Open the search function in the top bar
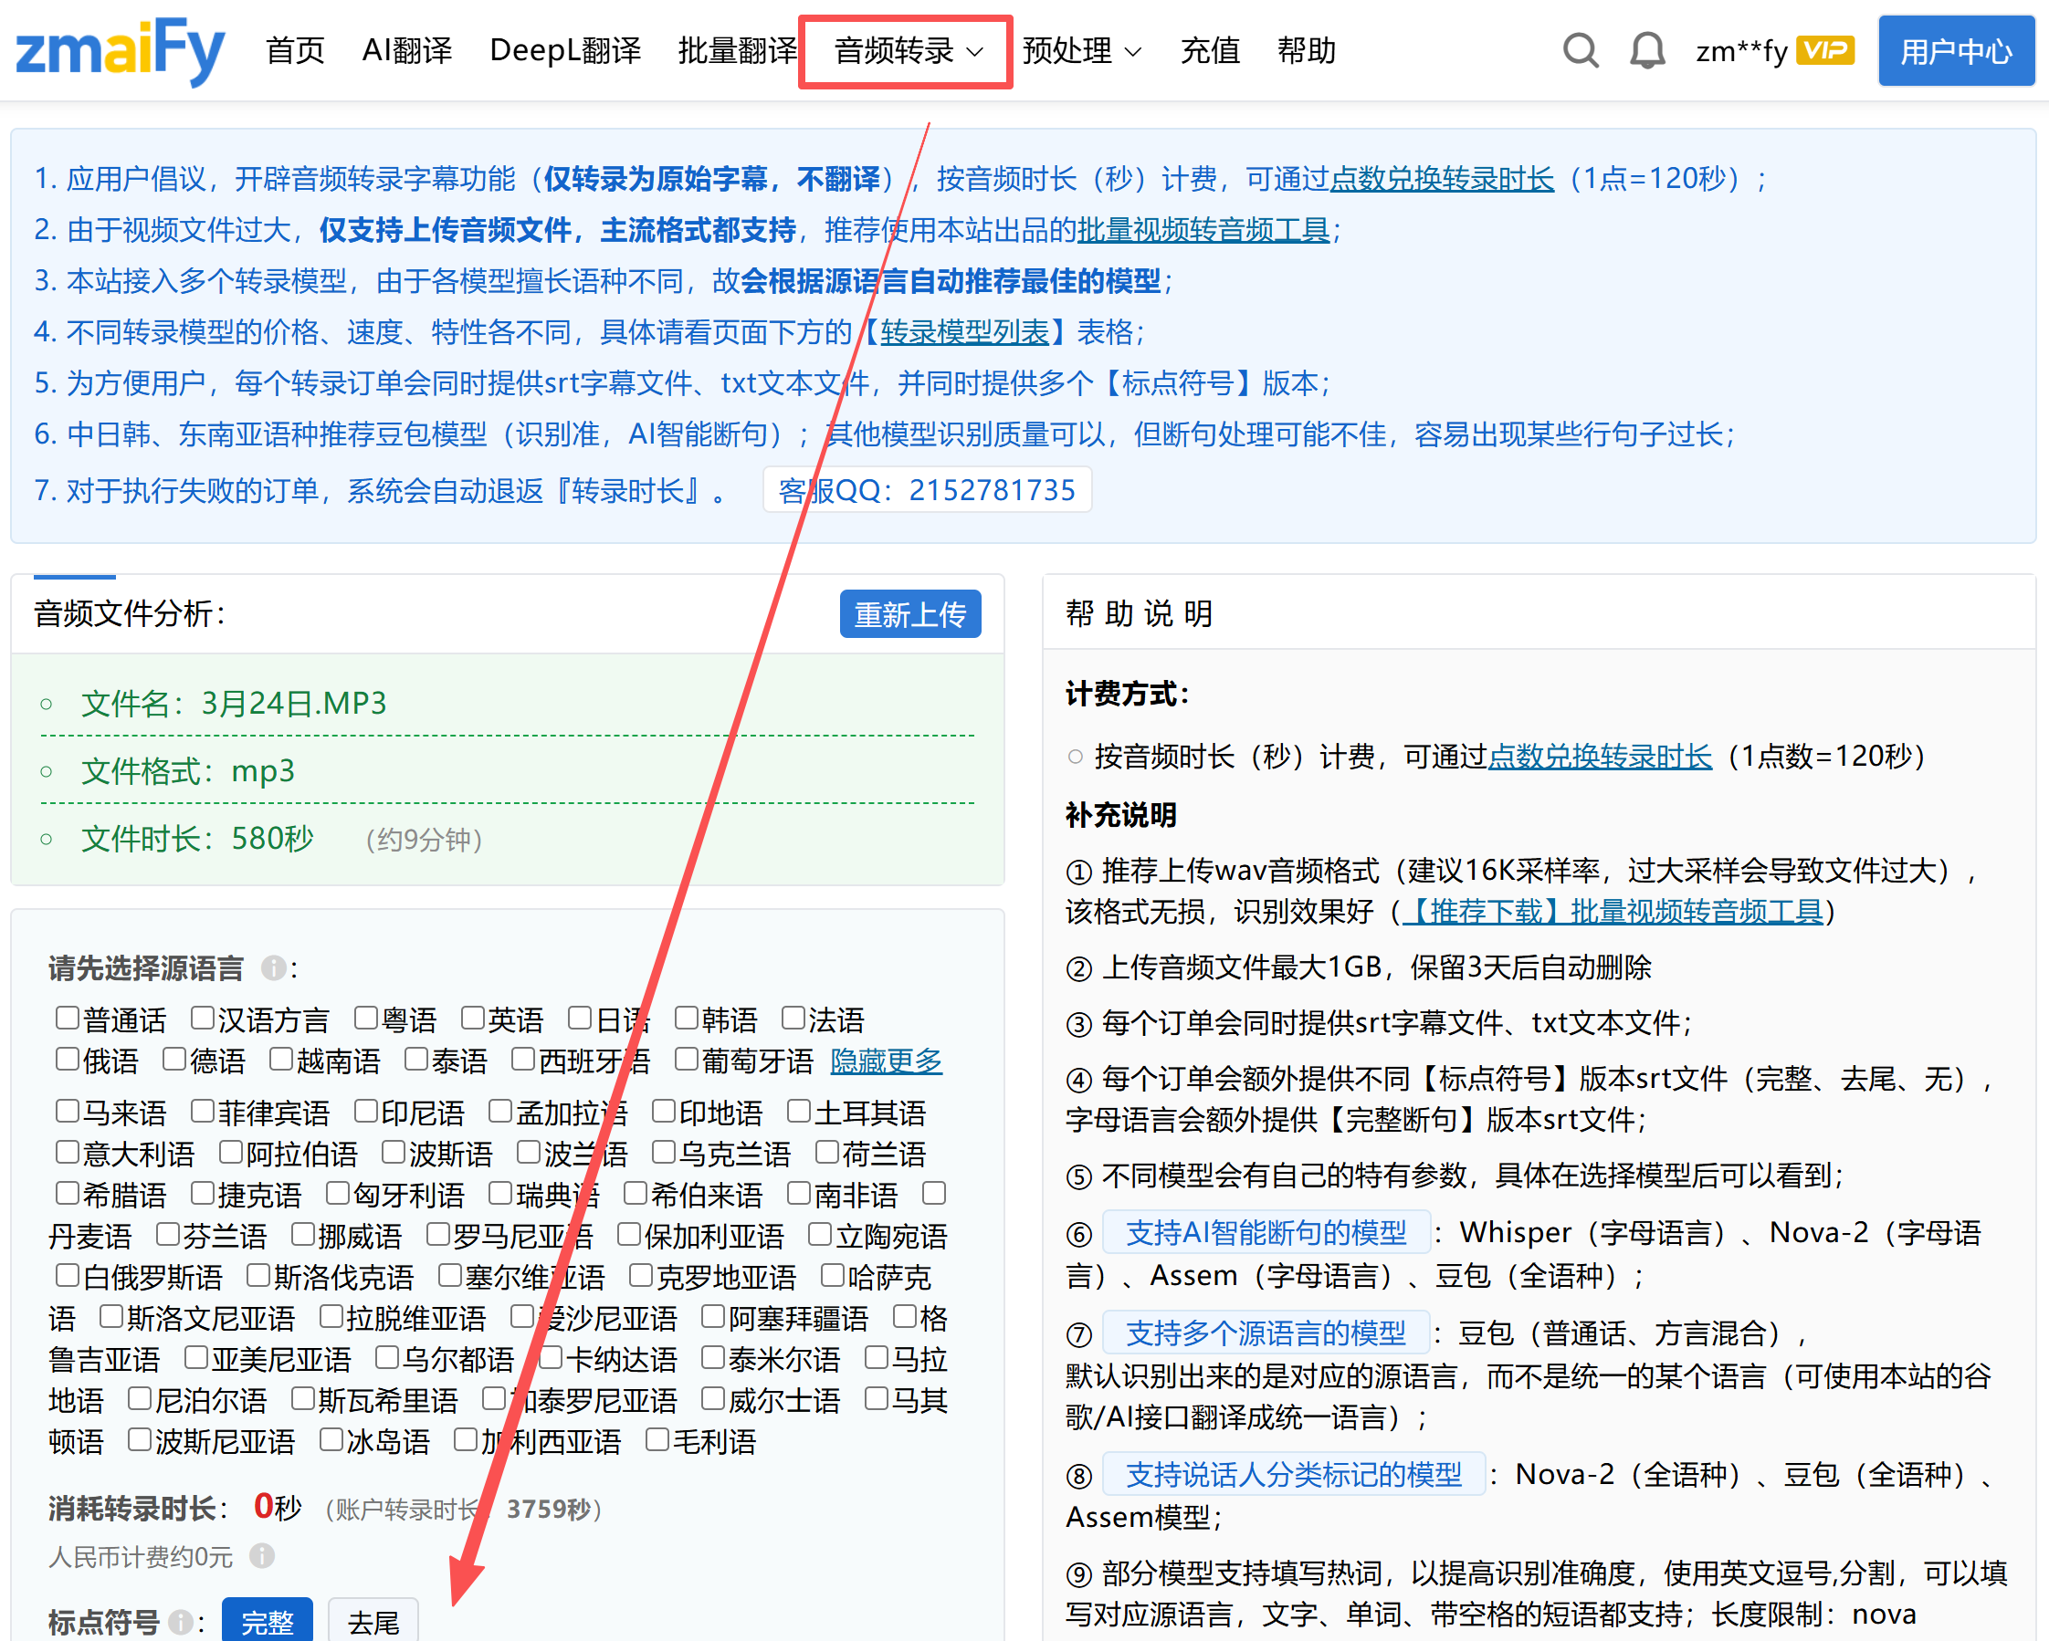Image resolution: width=2049 pixels, height=1641 pixels. coord(1581,50)
